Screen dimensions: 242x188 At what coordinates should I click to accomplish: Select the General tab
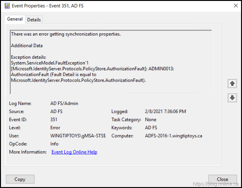[x=15, y=19]
